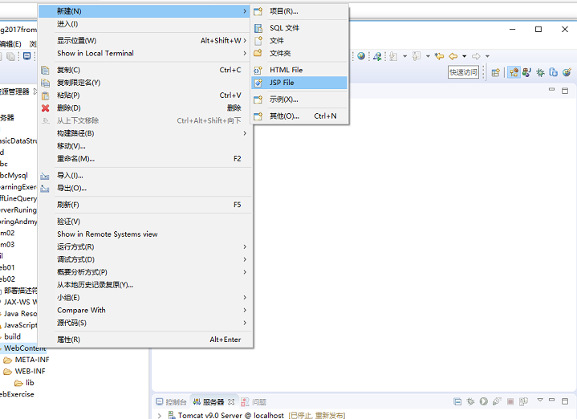Click the 快速访问 quick access field
Viewport: 577px width, 419px height.
coord(463,72)
